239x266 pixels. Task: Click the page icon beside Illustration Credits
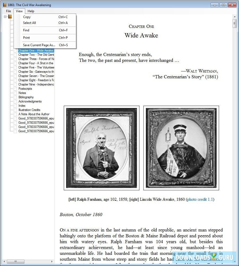(x=15, y=110)
